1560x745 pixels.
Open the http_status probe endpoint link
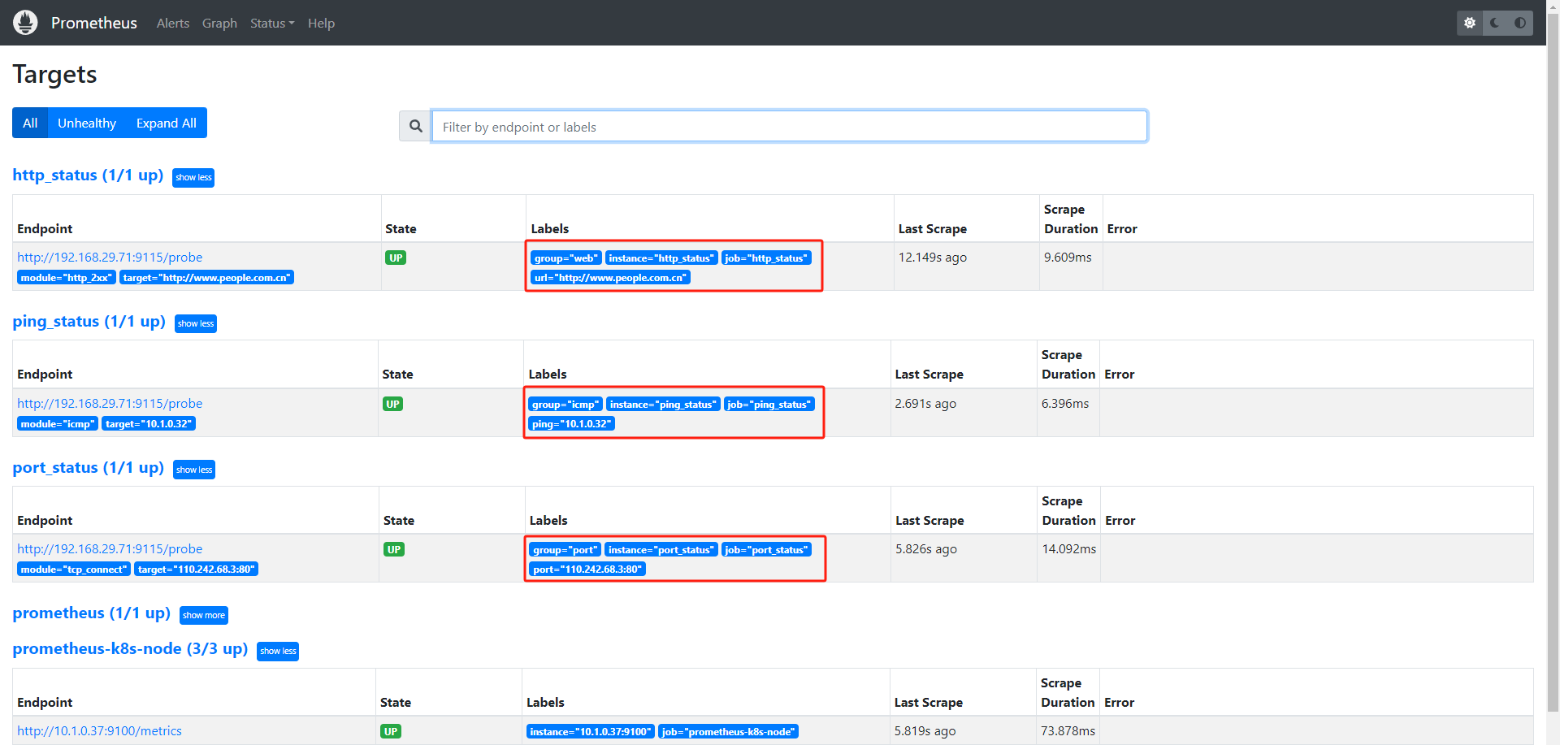point(110,257)
